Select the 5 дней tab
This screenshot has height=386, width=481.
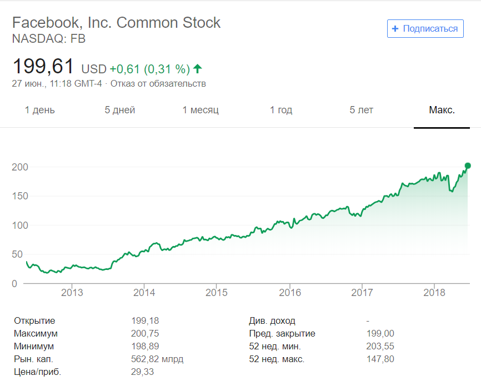point(120,110)
